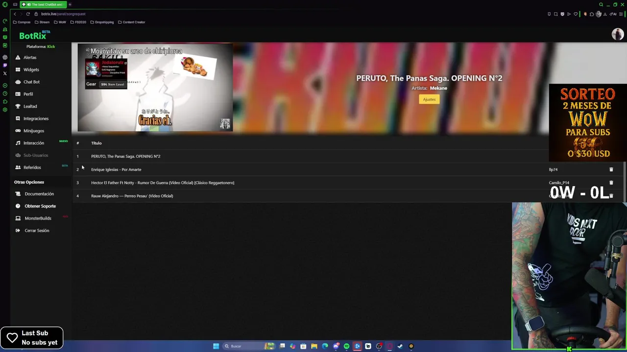The width and height of the screenshot is (627, 352).
Task: Open Discord from the taskbar
Action: pyautogui.click(x=336, y=346)
